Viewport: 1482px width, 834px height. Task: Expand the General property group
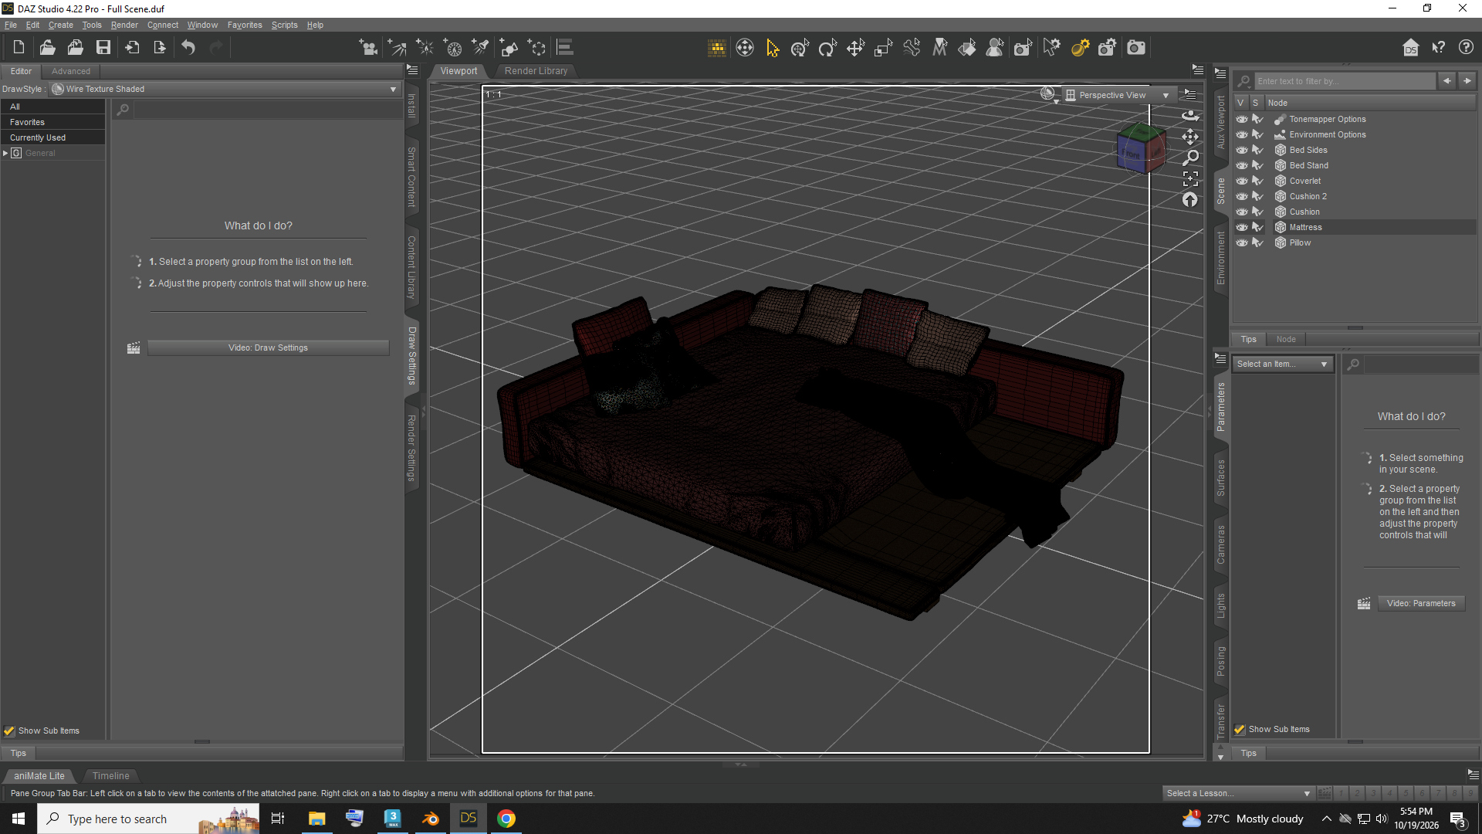[x=5, y=153]
